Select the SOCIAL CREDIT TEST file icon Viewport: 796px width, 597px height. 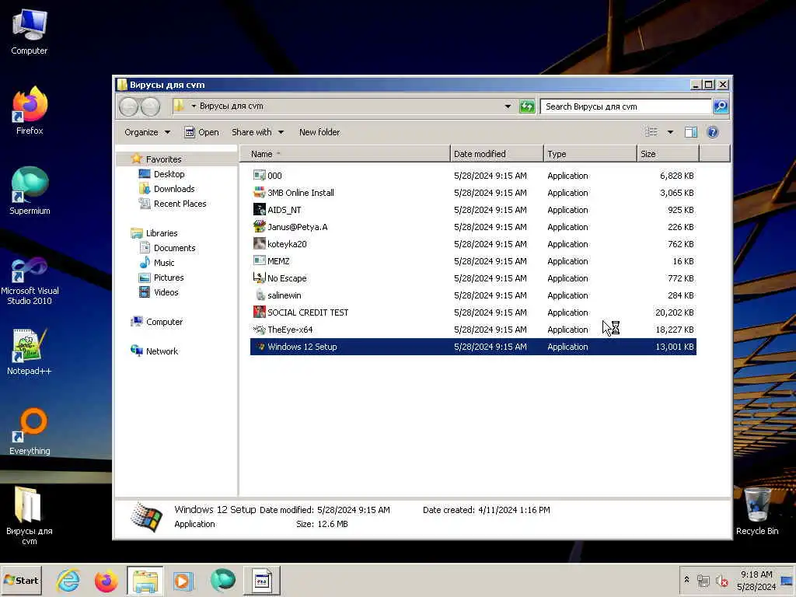(x=260, y=312)
